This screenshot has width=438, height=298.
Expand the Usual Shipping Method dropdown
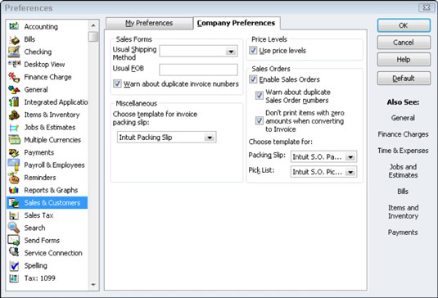pyautogui.click(x=231, y=52)
